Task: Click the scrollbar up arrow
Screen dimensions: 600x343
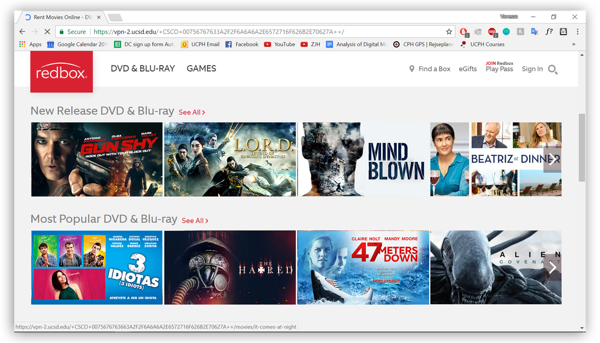Action: click(x=582, y=55)
